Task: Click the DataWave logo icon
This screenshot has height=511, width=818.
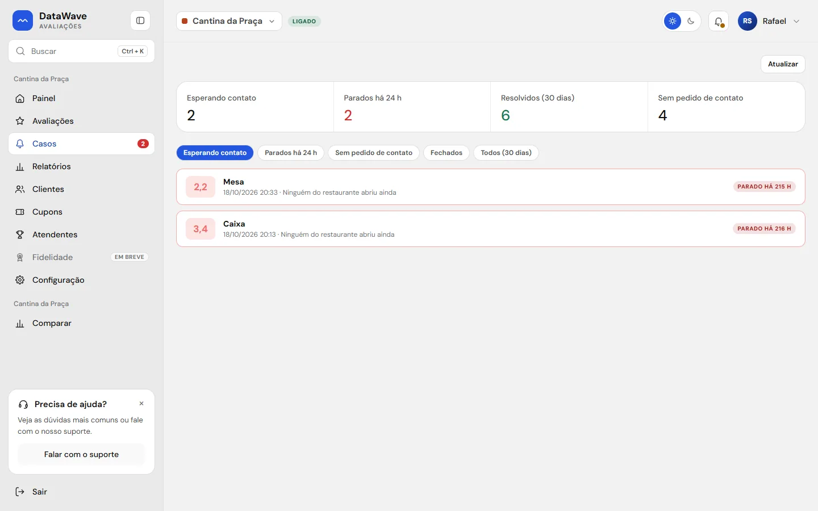Action: (x=23, y=21)
